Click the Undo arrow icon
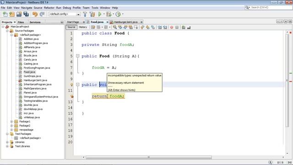 tap(35, 14)
